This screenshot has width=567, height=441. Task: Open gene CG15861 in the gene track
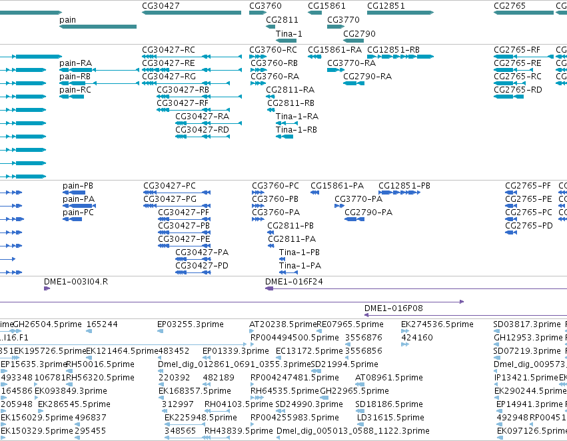pos(314,13)
